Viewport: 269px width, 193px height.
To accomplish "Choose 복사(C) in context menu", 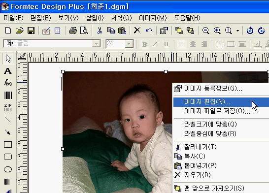I will coord(221,156).
